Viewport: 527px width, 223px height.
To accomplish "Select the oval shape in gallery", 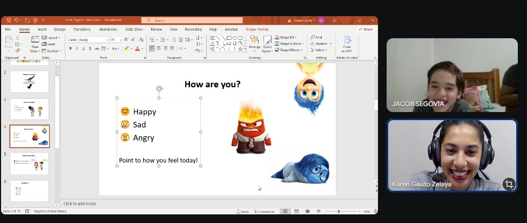I will [234, 38].
